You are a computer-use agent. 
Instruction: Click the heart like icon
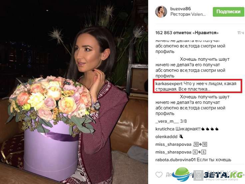pos(159,175)
